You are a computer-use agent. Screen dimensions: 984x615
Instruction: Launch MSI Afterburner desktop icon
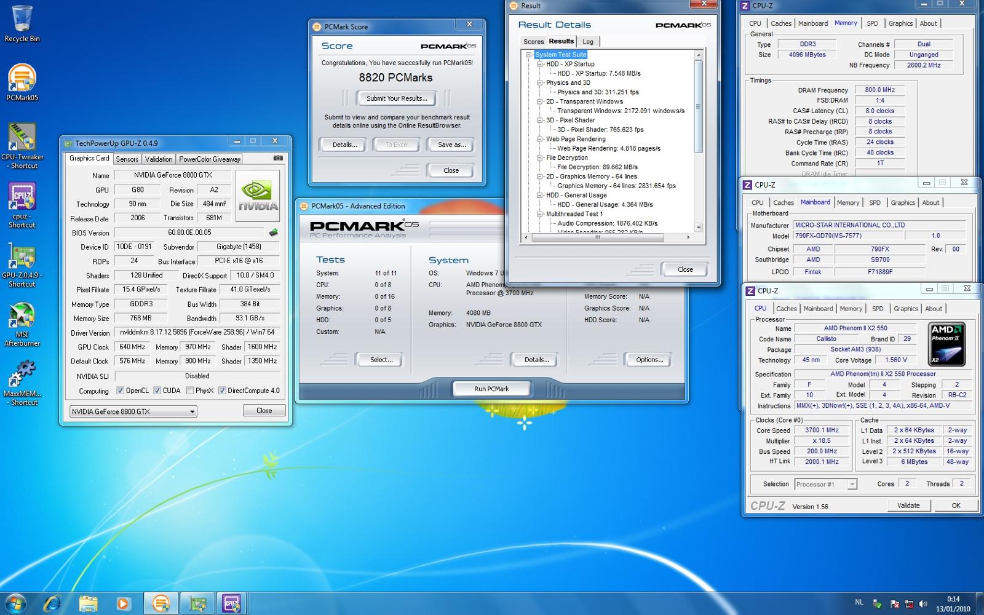22,324
